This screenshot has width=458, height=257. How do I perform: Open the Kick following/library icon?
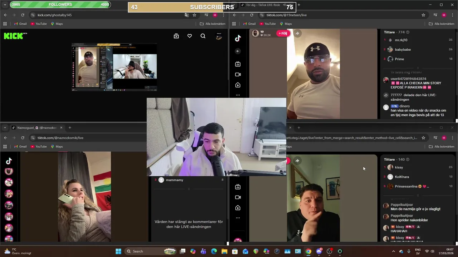point(176,36)
